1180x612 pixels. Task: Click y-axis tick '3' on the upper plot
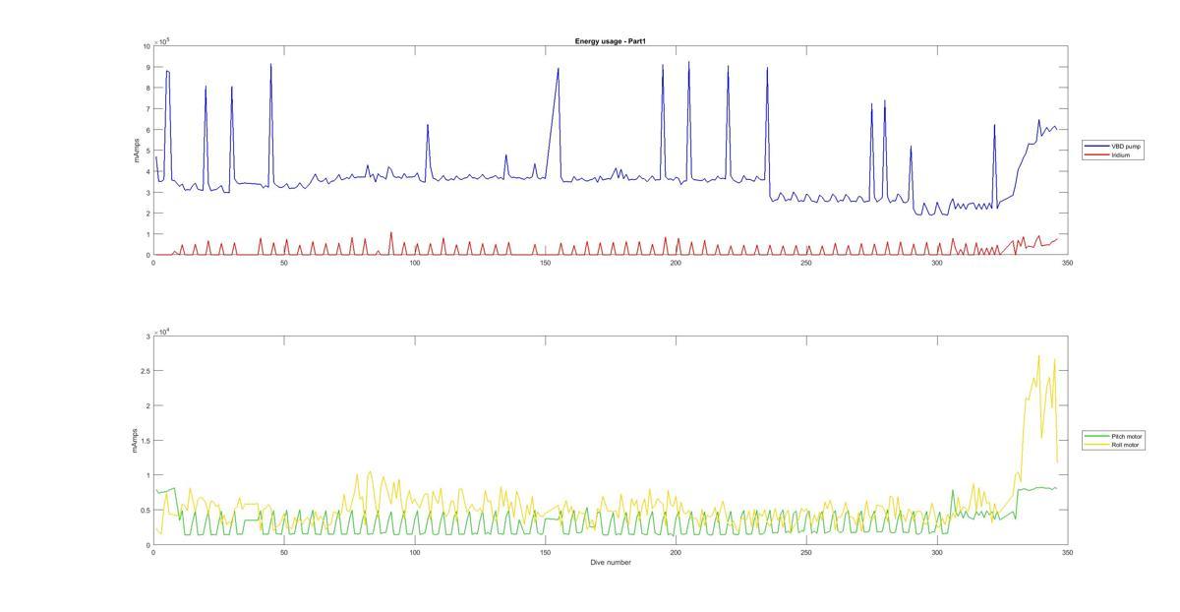click(x=147, y=193)
